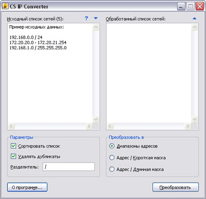The height and width of the screenshot is (199, 206).
Task: Click source list scroll down arrow
Action: 96,119
